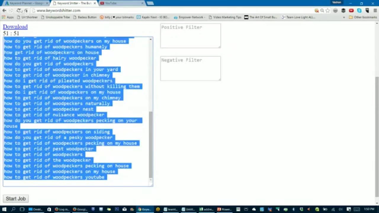Open the Badass Button bookmark
The image size is (379, 213).
[85, 17]
